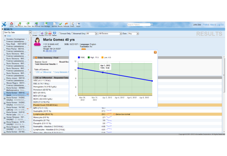Select Homer Simpson RADNET result

16,118
